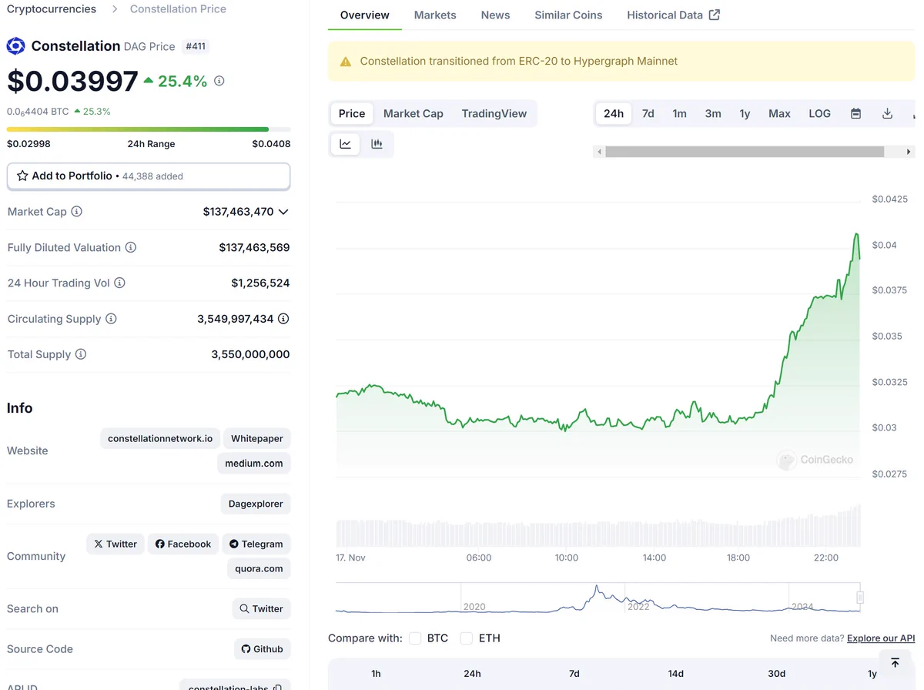
Task: Click the right arrow of the horizontal scrollbar
Action: pos(909,152)
